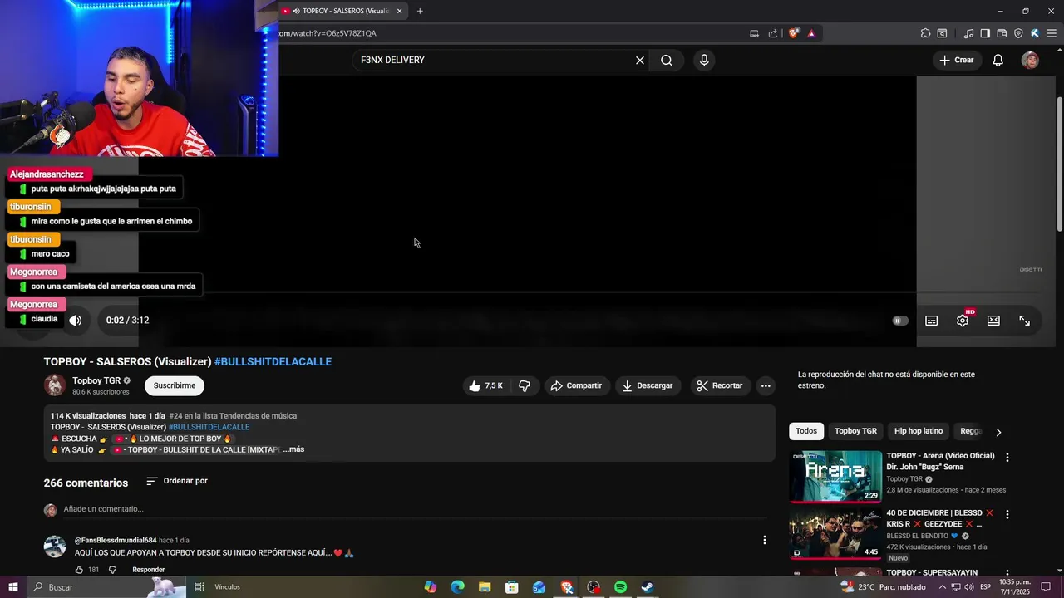Open the Topboy TGR channel avatar
The width and height of the screenshot is (1064, 598).
[x=55, y=385]
